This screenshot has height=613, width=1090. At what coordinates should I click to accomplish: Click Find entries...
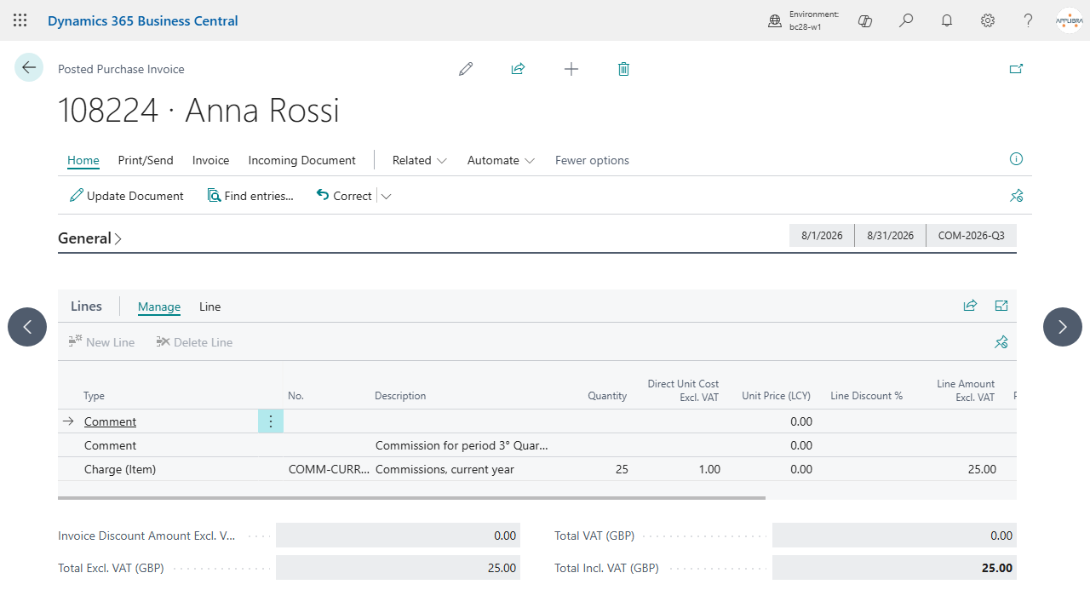[250, 196]
